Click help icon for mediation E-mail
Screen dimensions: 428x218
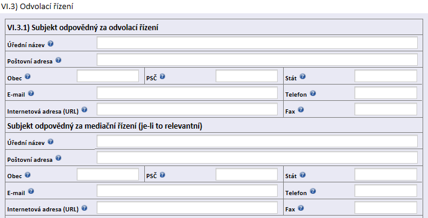pyautogui.click(x=31, y=191)
